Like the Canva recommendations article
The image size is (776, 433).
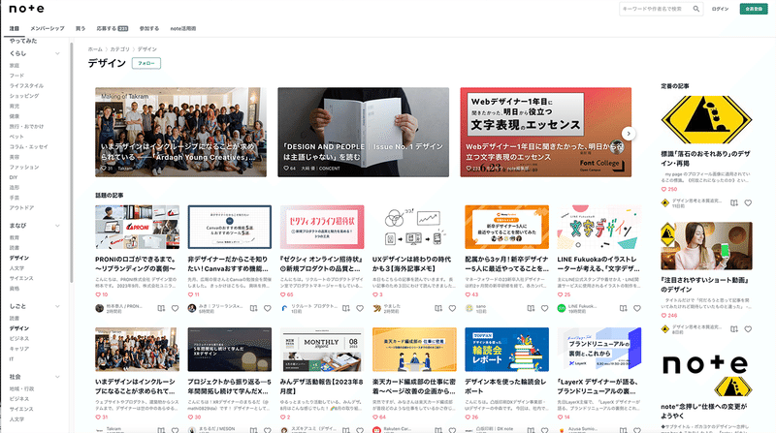pos(268,308)
